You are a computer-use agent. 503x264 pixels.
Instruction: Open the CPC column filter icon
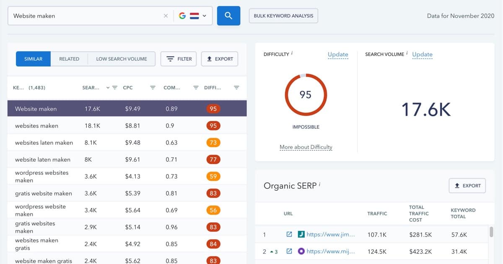point(153,88)
